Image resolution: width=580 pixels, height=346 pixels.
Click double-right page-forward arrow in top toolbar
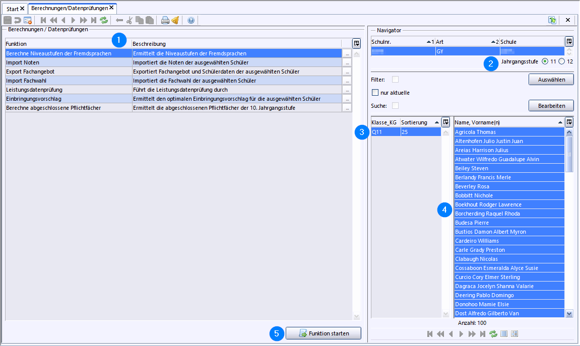pyautogui.click(x=84, y=20)
